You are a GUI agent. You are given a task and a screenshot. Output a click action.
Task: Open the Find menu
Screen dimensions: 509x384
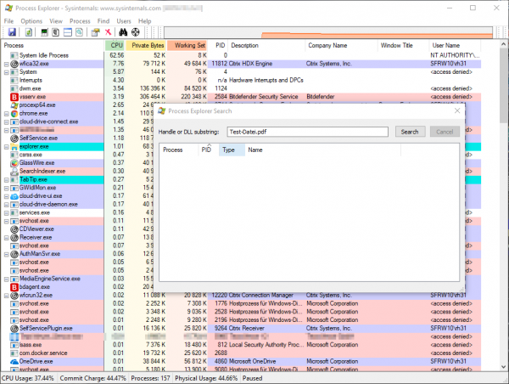(x=103, y=21)
